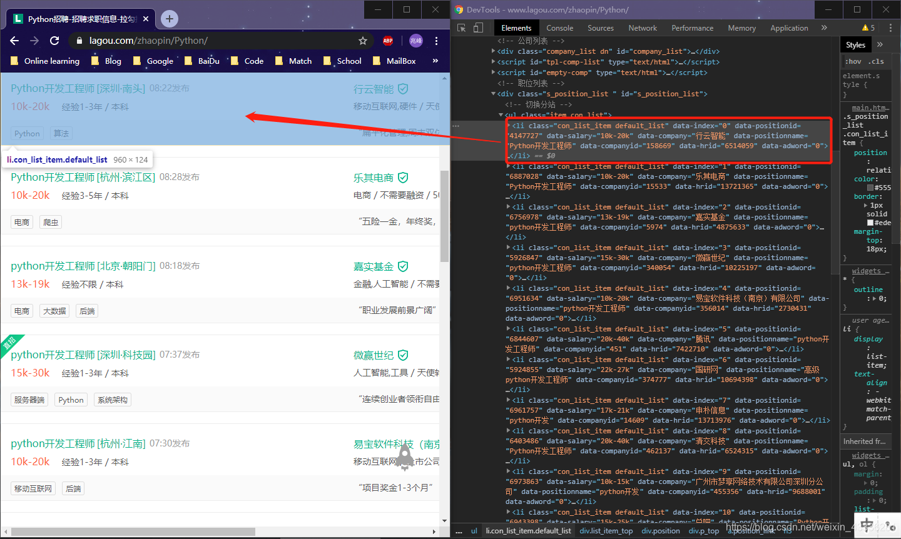Open DevTools customize menu dots
The width and height of the screenshot is (901, 539).
[x=890, y=28]
